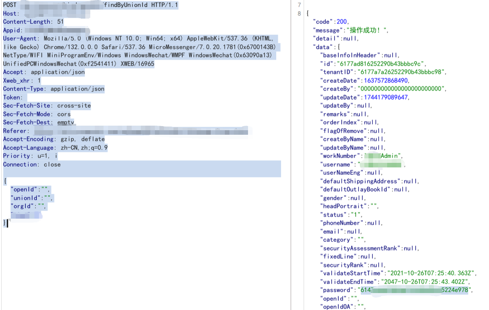The height and width of the screenshot is (310, 489).
Task: Click the highlighted password value
Action: [x=413, y=290]
